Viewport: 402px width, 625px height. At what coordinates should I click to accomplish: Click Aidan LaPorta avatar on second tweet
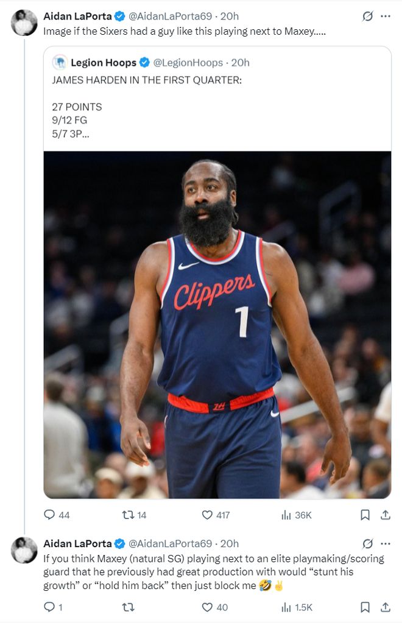(24, 550)
